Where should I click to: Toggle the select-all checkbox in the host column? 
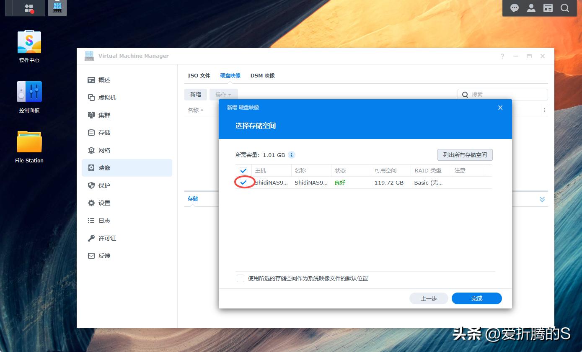pyautogui.click(x=243, y=170)
